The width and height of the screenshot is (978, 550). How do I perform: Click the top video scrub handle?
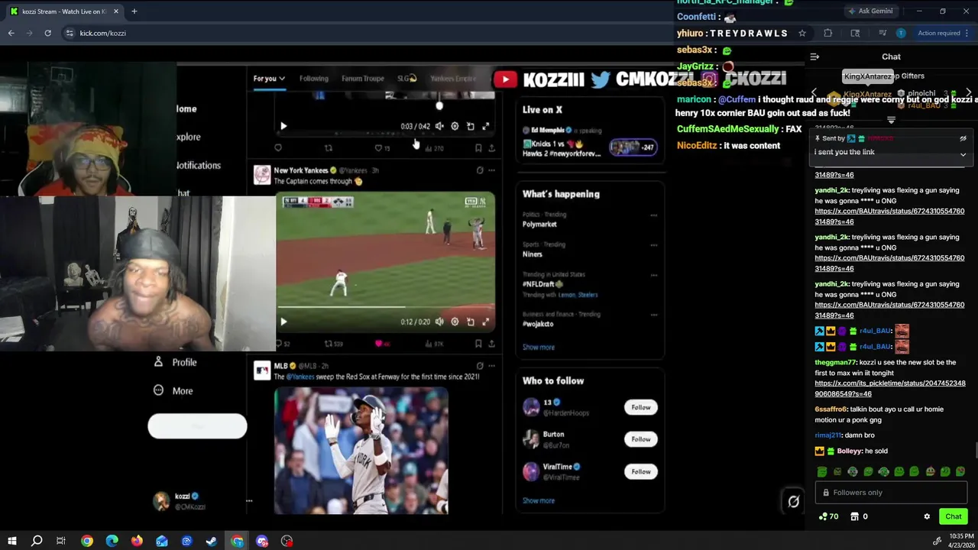click(439, 106)
